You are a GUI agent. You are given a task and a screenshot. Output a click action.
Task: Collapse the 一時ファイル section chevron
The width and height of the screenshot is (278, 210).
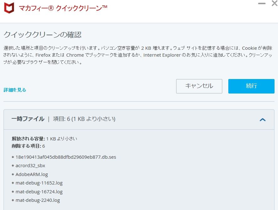(x=263, y=120)
